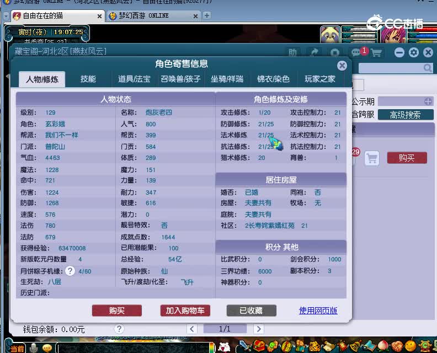Open the 召唤兽/孩子 tab

180,79
